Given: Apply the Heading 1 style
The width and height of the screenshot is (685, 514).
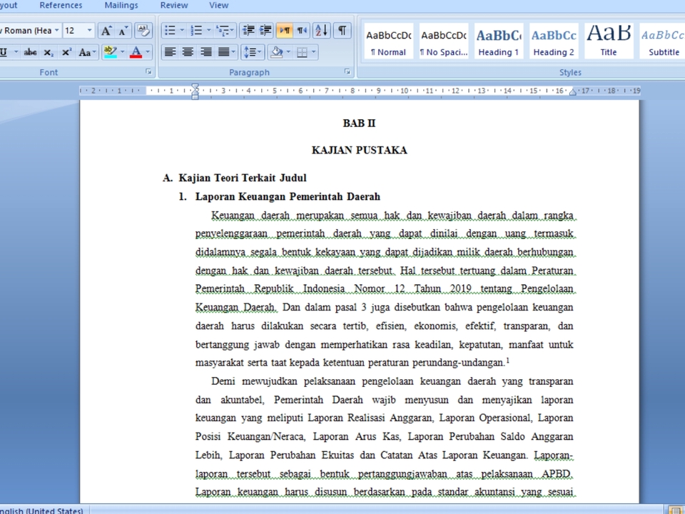Looking at the screenshot, I should (498, 41).
